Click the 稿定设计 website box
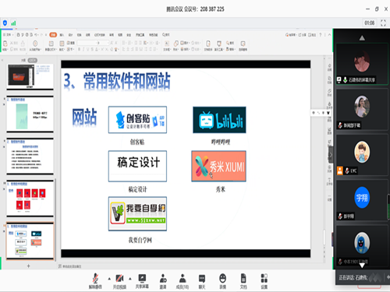 (137, 166)
